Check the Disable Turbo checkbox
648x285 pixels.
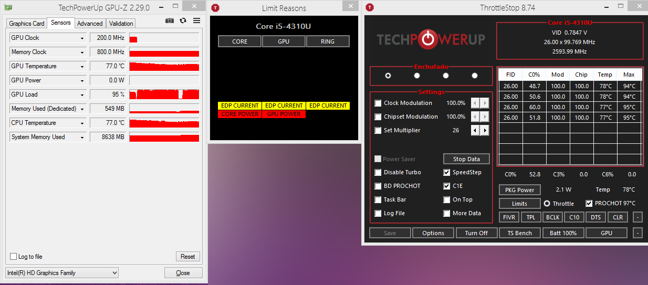click(x=378, y=172)
